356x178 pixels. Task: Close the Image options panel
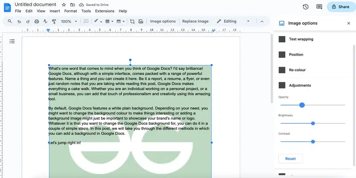[x=349, y=23]
